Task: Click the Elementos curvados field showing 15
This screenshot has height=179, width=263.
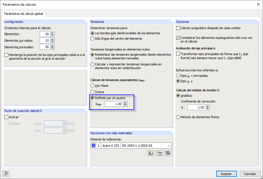Action: pyautogui.click(x=45, y=41)
